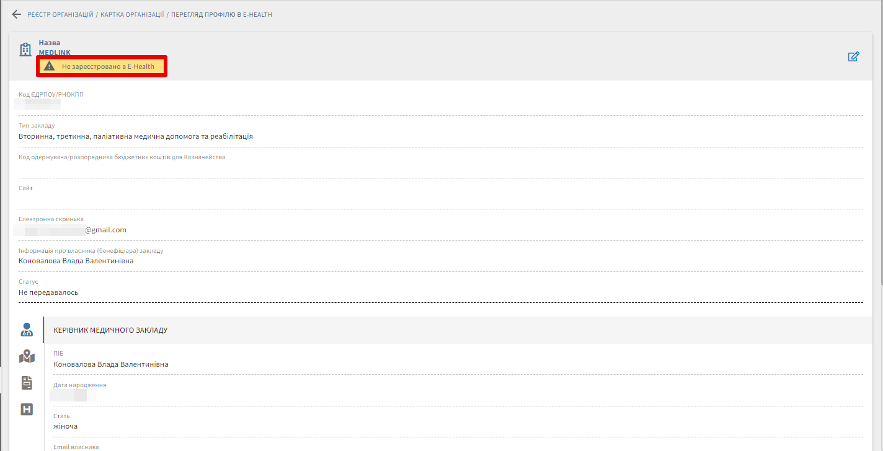The image size is (883, 451).
Task: Click Перегляд профілю в E-Health breadcrumb
Action: pos(221,14)
